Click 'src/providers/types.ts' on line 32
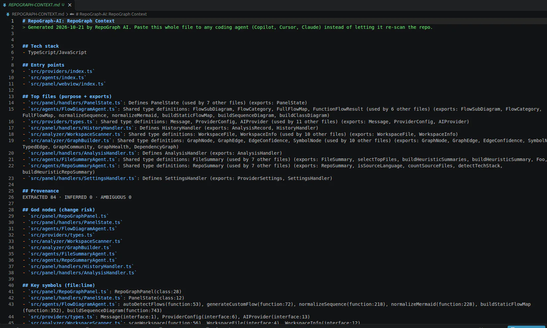 (61, 235)
